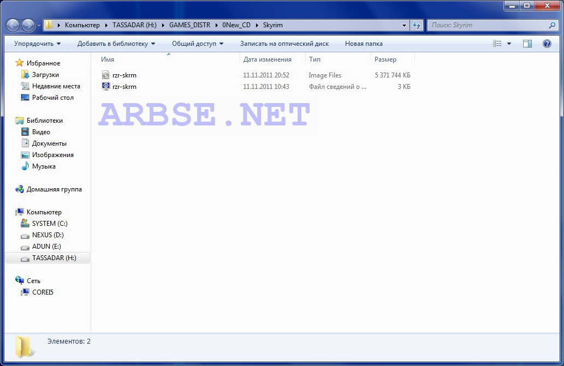Open Избранное in the navigation pane

click(x=44, y=63)
